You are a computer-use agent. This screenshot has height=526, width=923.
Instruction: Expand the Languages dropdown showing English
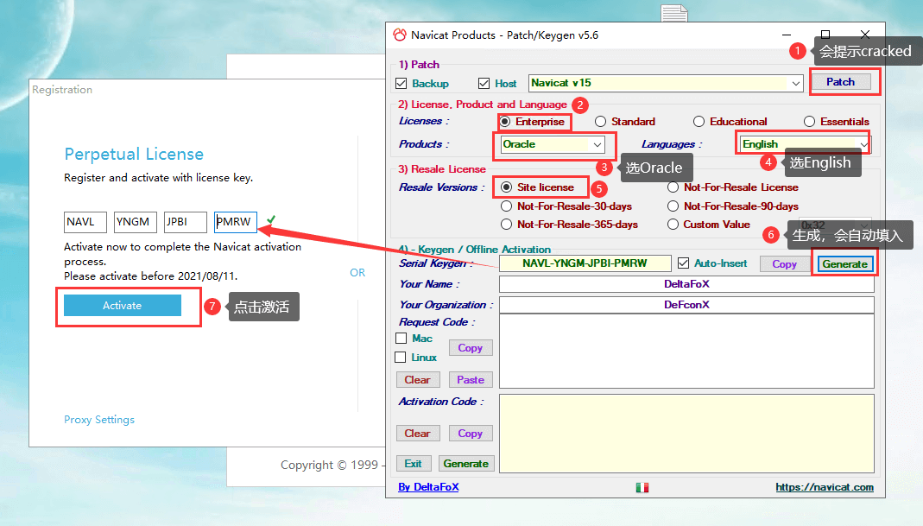pyautogui.click(x=863, y=144)
